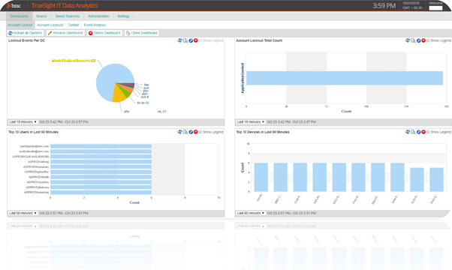Click Rename Dashboard button

point(65,33)
